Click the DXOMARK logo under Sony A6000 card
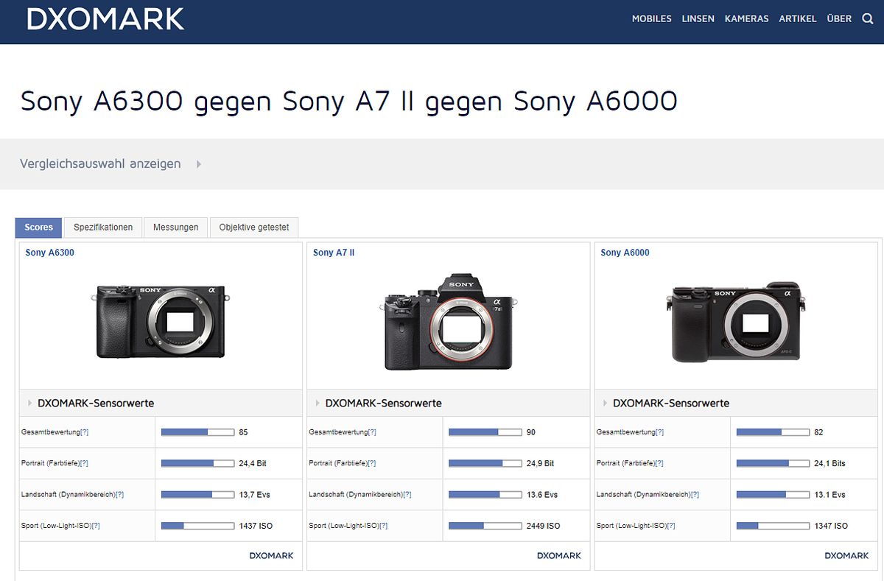 click(x=846, y=555)
